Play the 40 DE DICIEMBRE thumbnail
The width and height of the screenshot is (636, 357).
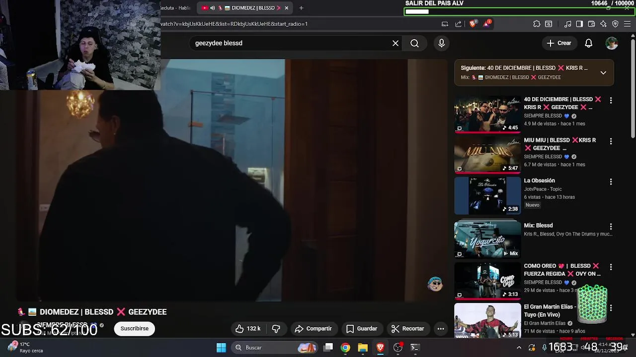(487, 114)
